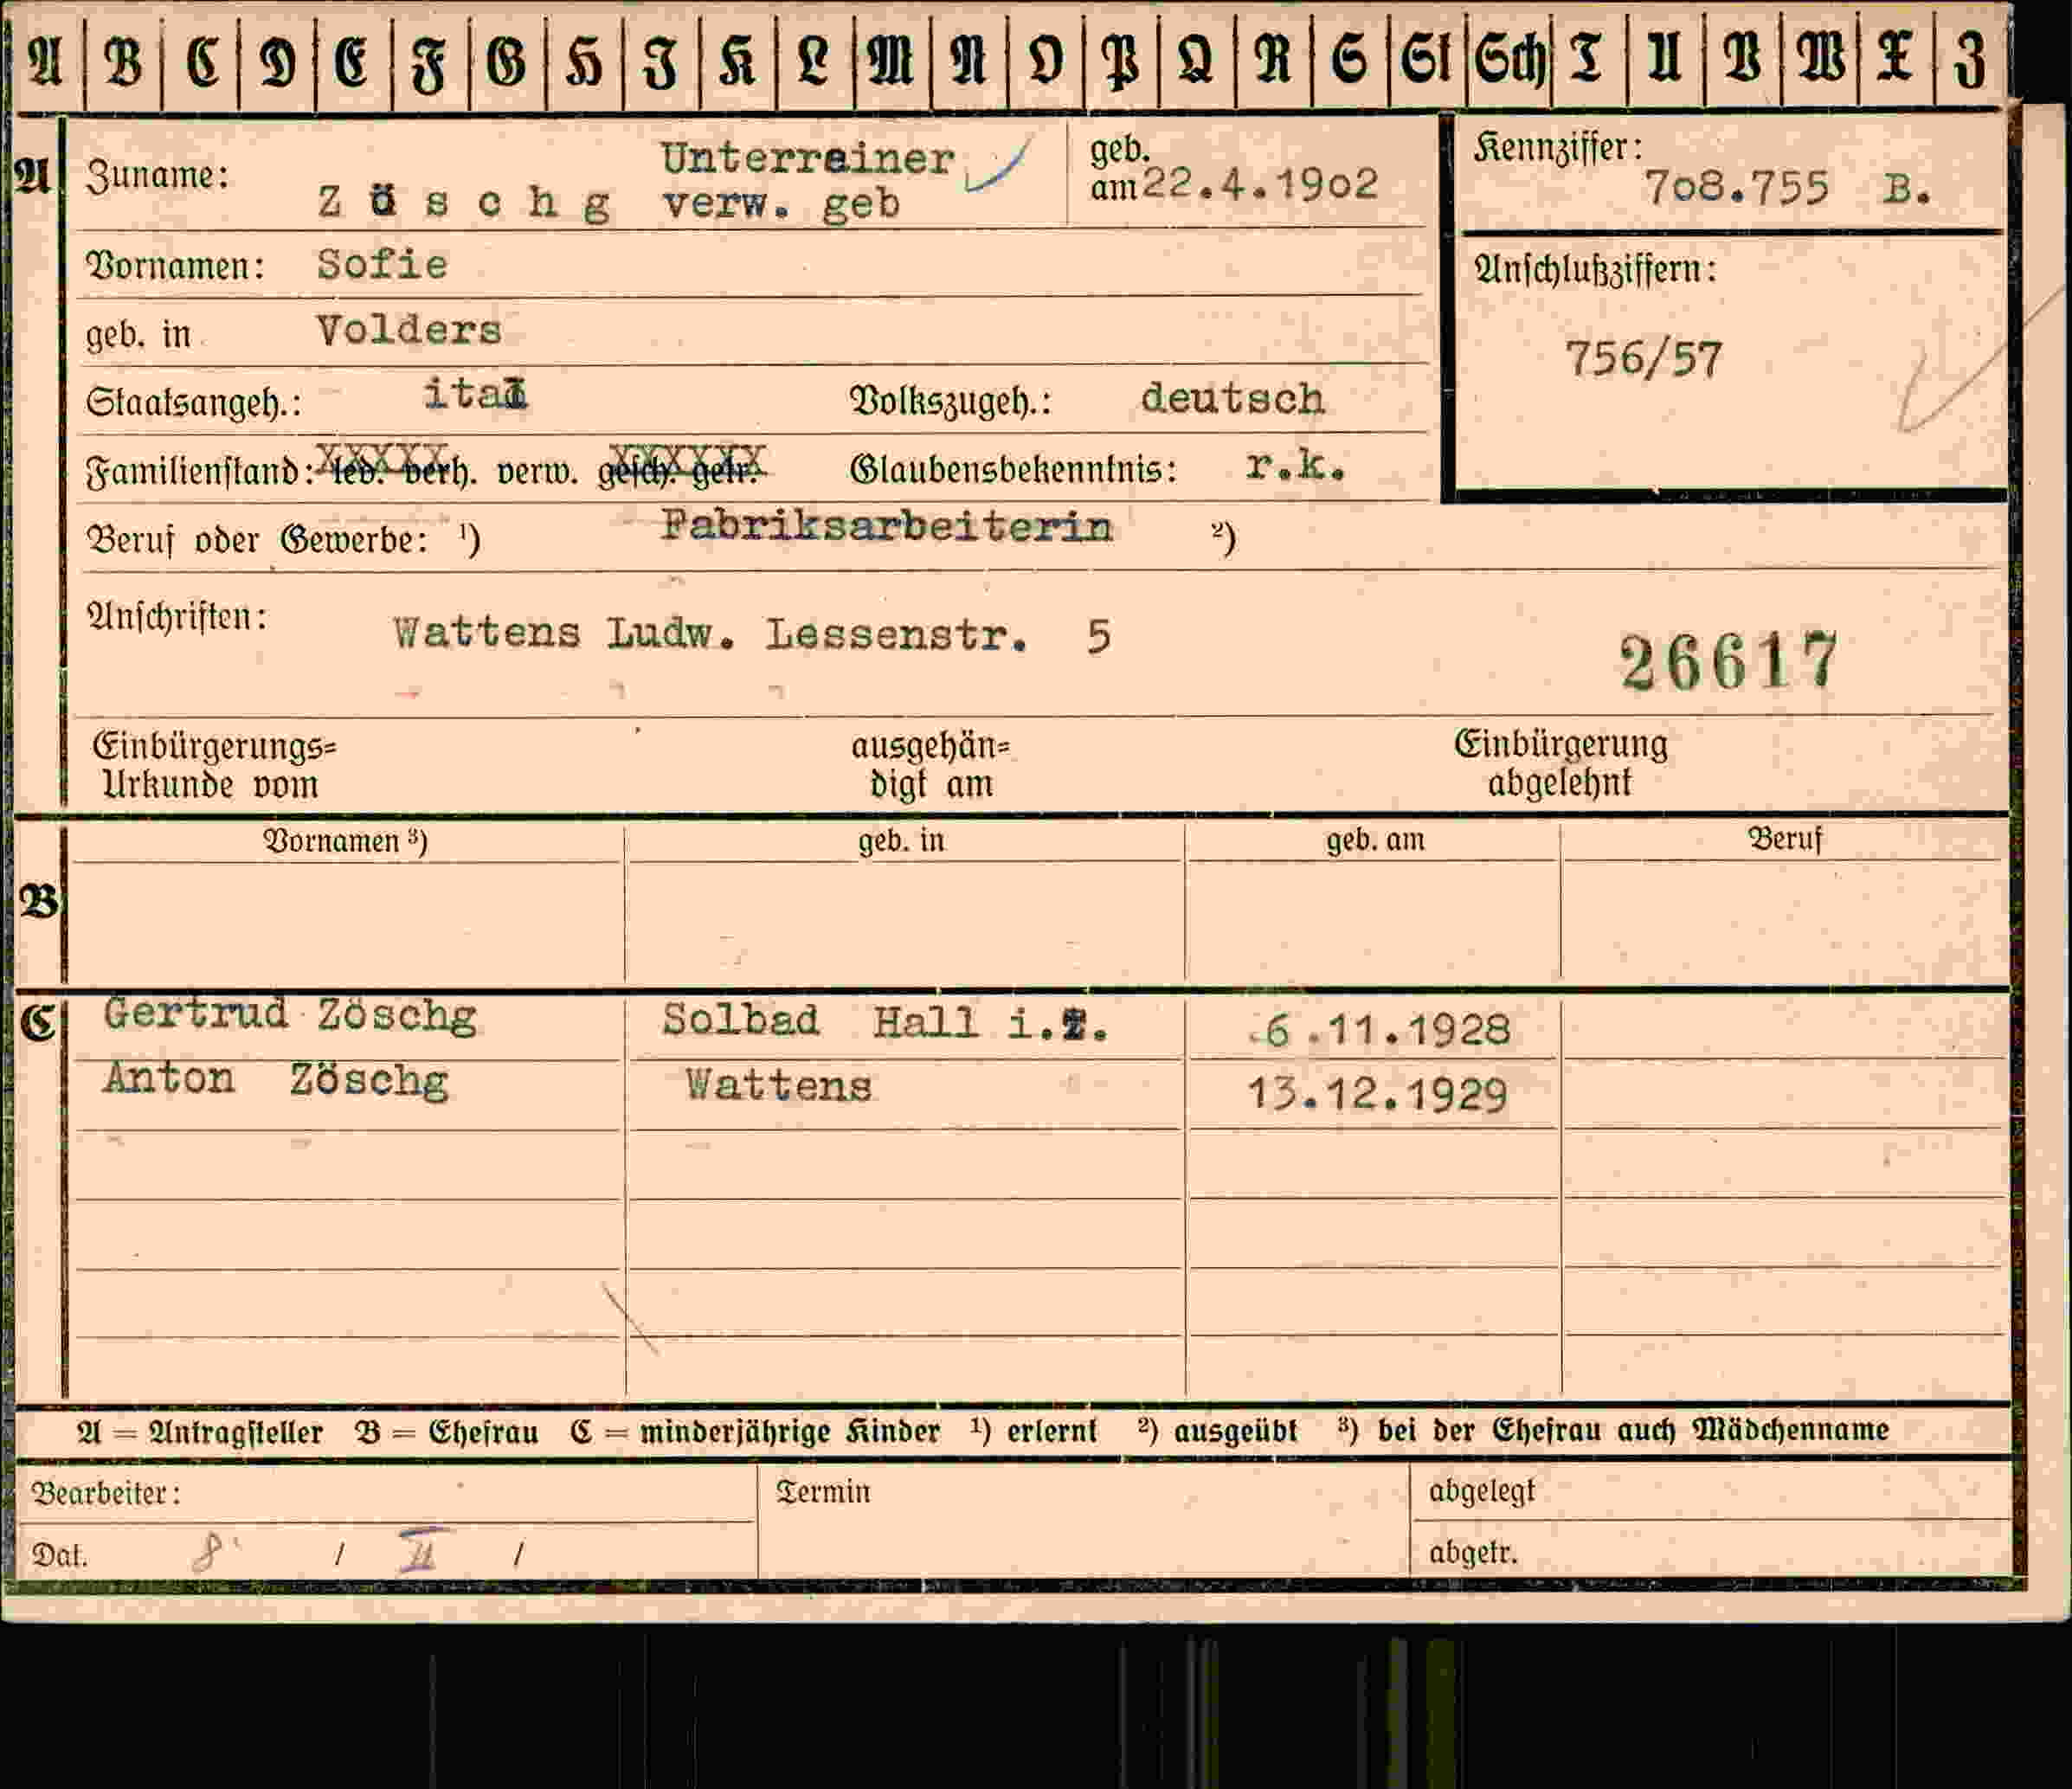Click the citizenship entry "ital"
This screenshot has height=1789, width=2072.
tap(475, 393)
